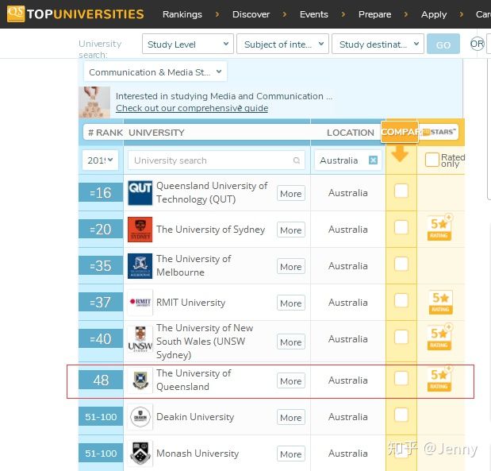Open the Deakin University name link
Screen dimensions: 491x471
click(195, 417)
